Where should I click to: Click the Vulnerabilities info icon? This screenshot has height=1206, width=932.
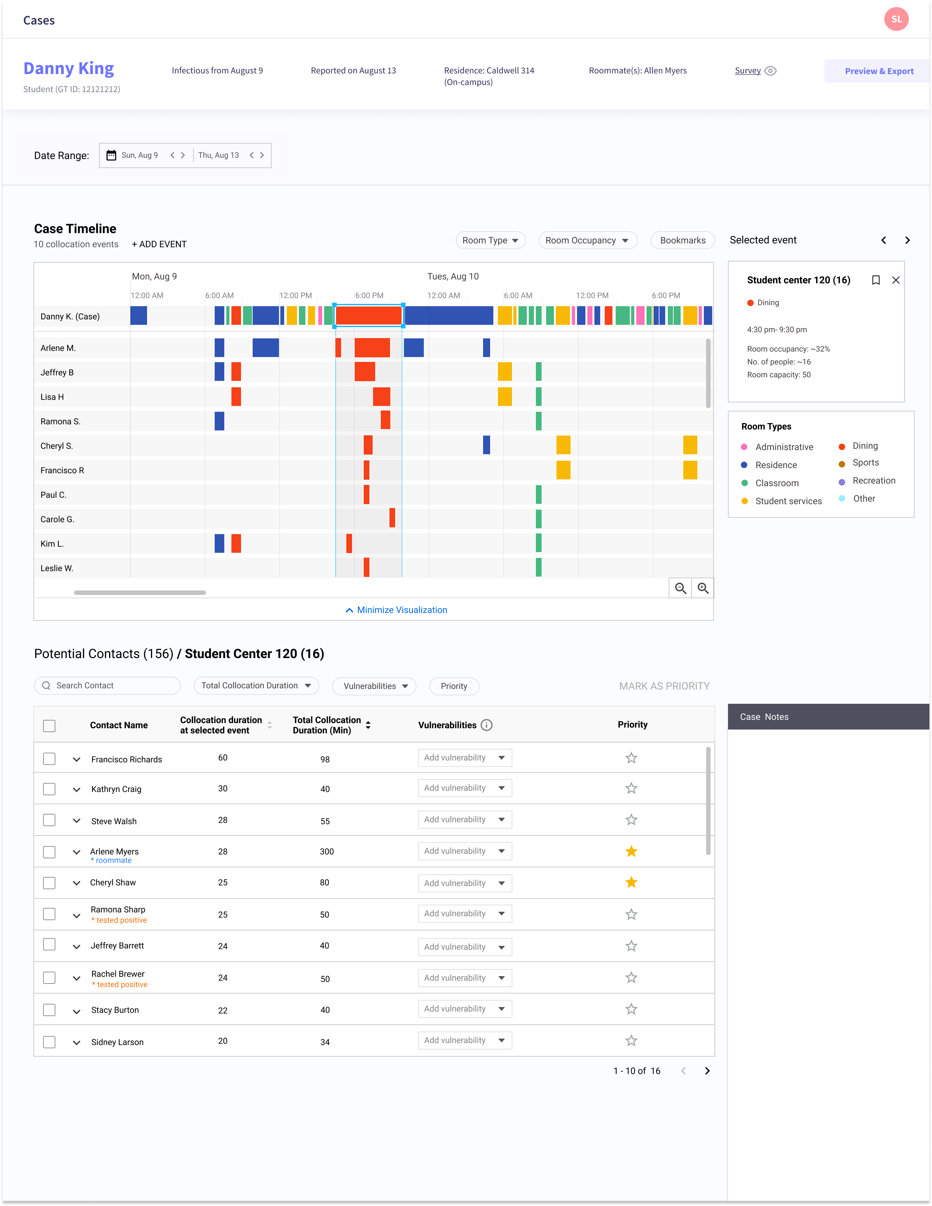coord(486,725)
